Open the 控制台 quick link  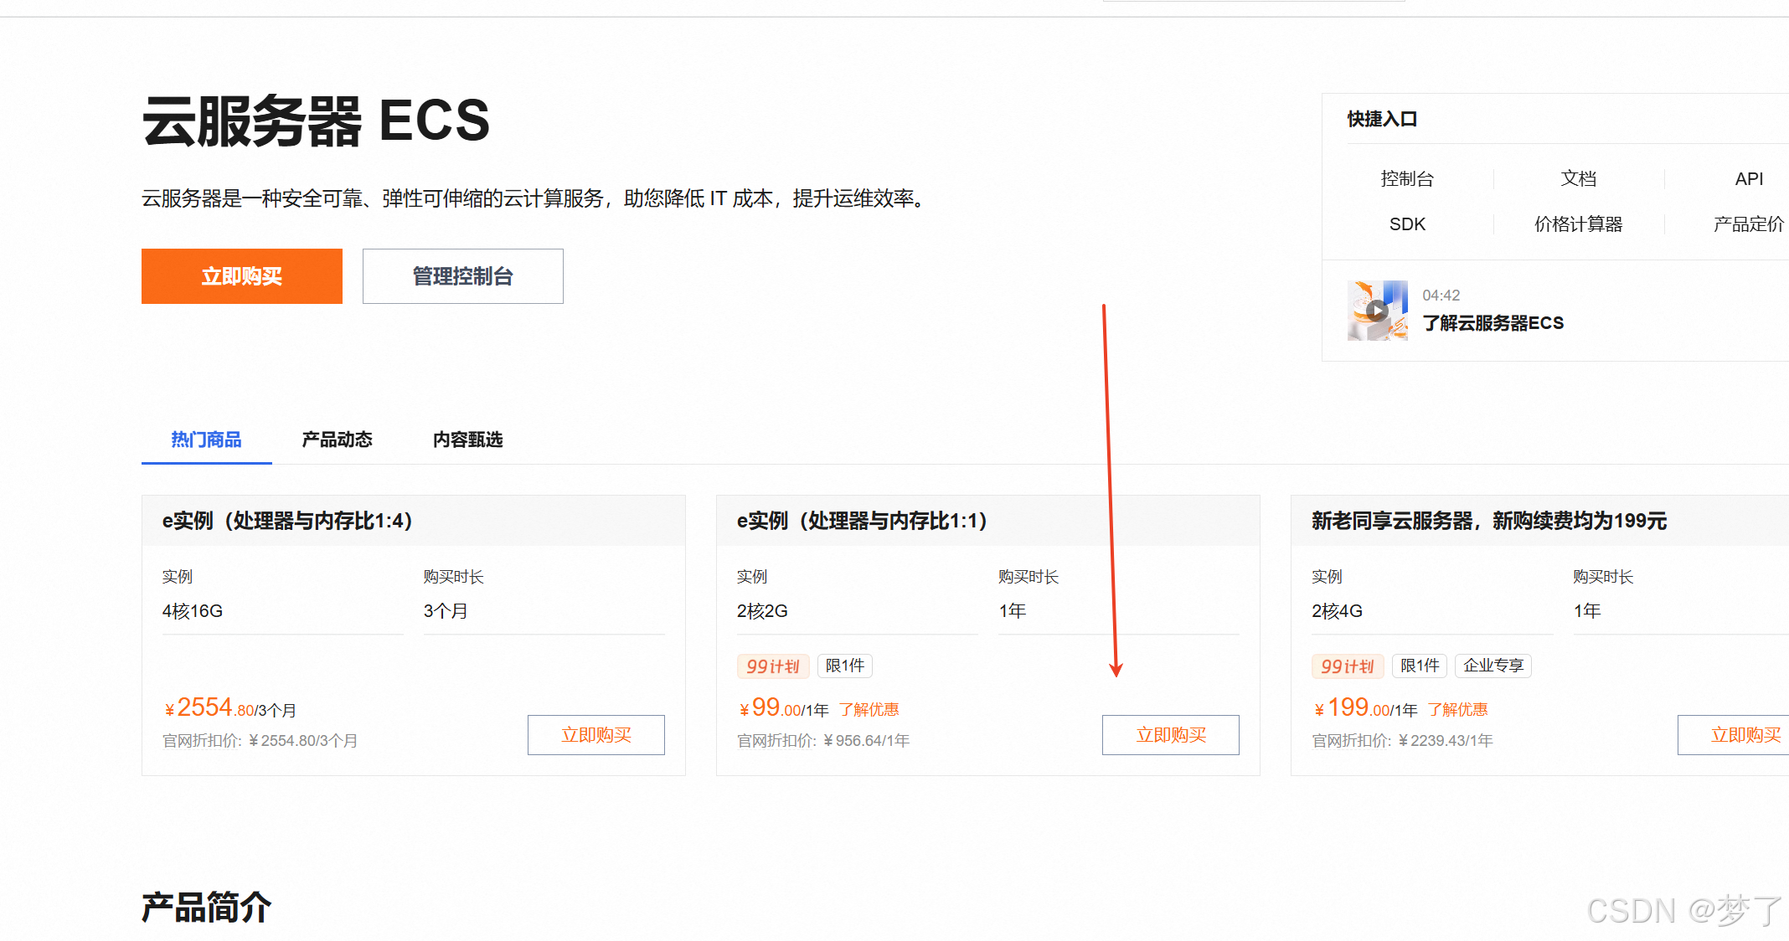(x=1407, y=178)
